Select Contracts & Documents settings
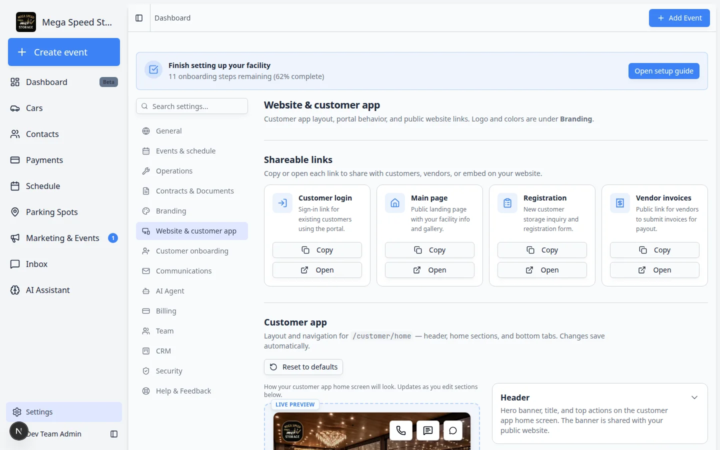 tap(192, 191)
